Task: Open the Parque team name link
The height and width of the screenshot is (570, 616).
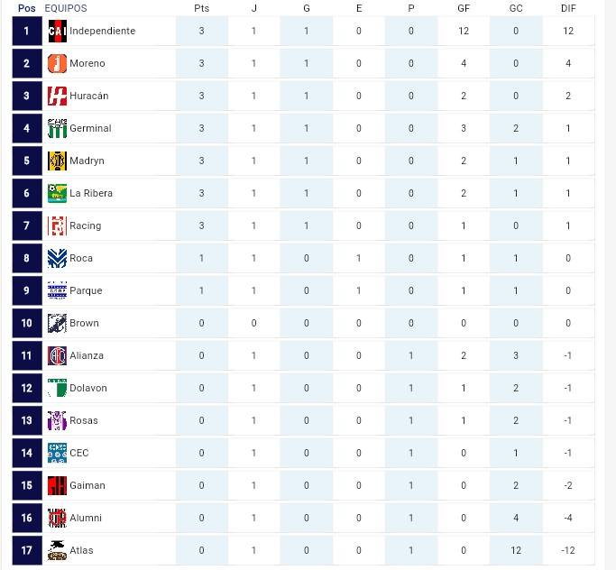Action: click(x=86, y=290)
